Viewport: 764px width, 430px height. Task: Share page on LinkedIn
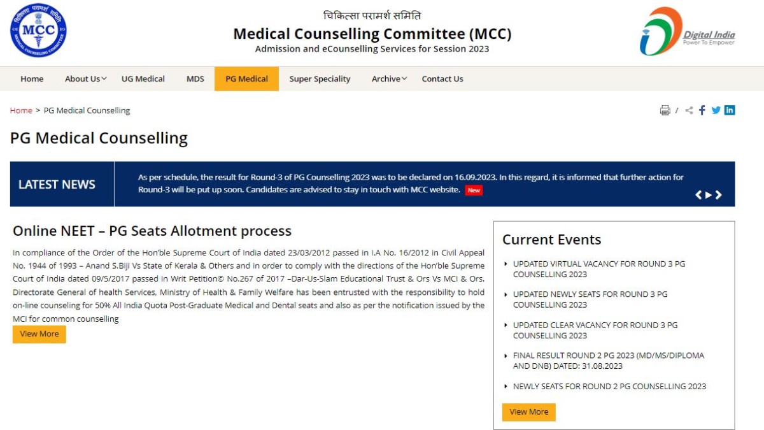tap(730, 110)
